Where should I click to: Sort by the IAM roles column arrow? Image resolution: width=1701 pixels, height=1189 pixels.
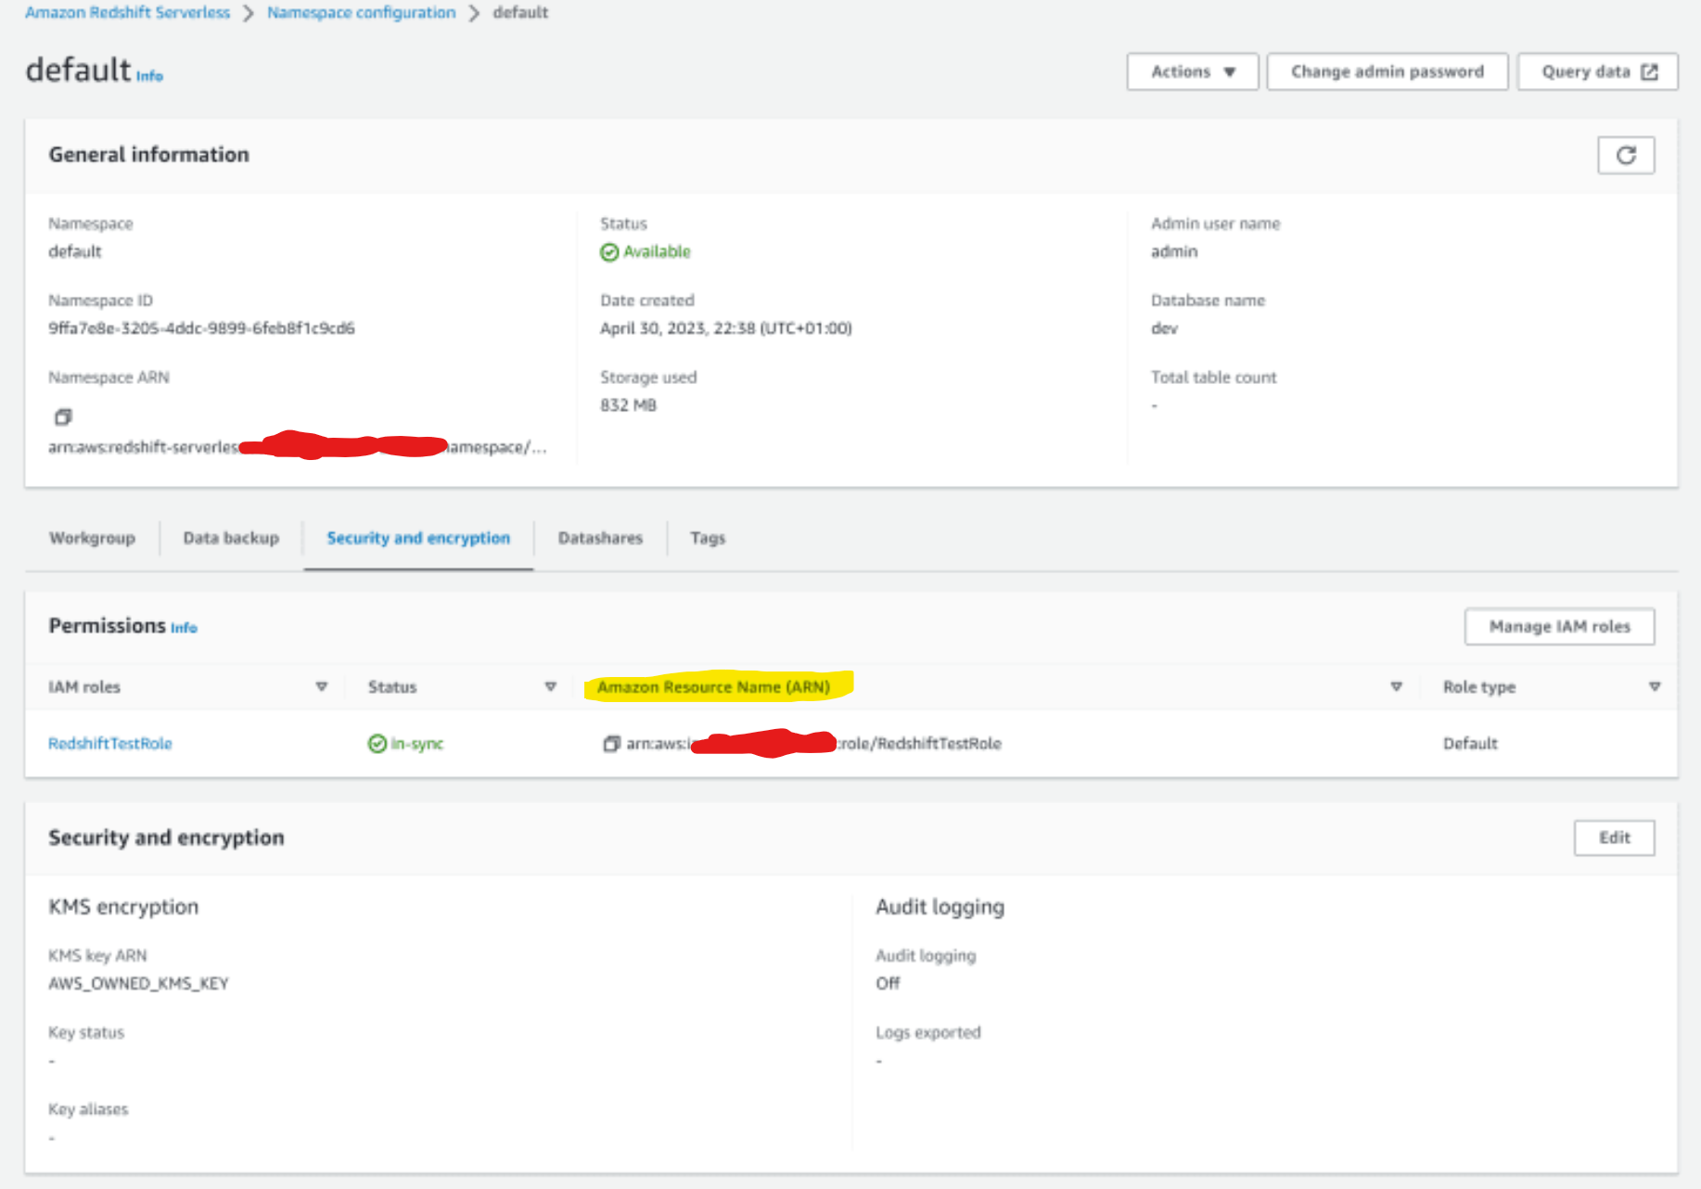(x=322, y=687)
